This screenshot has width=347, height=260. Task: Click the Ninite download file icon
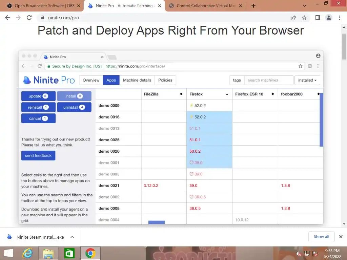pos(9,237)
